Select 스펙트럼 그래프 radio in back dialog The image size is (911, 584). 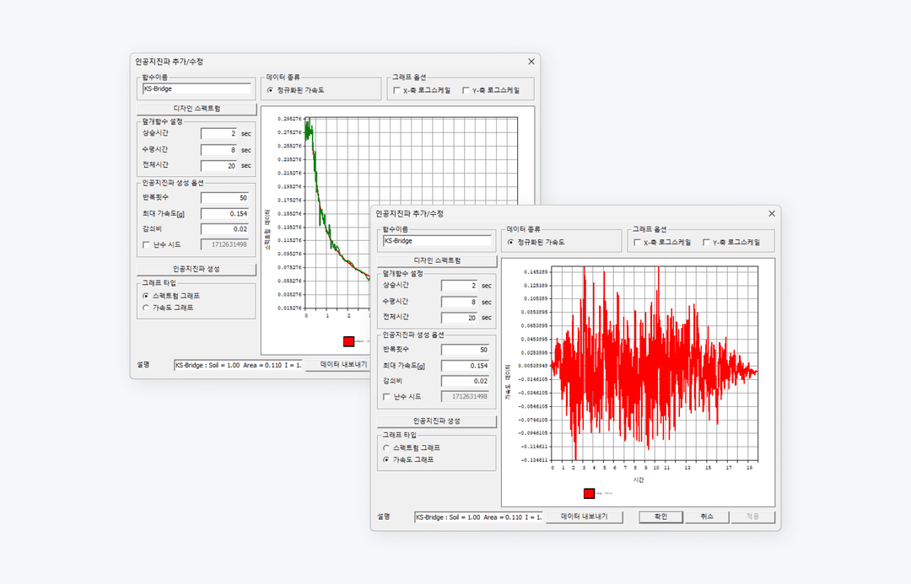pos(146,296)
